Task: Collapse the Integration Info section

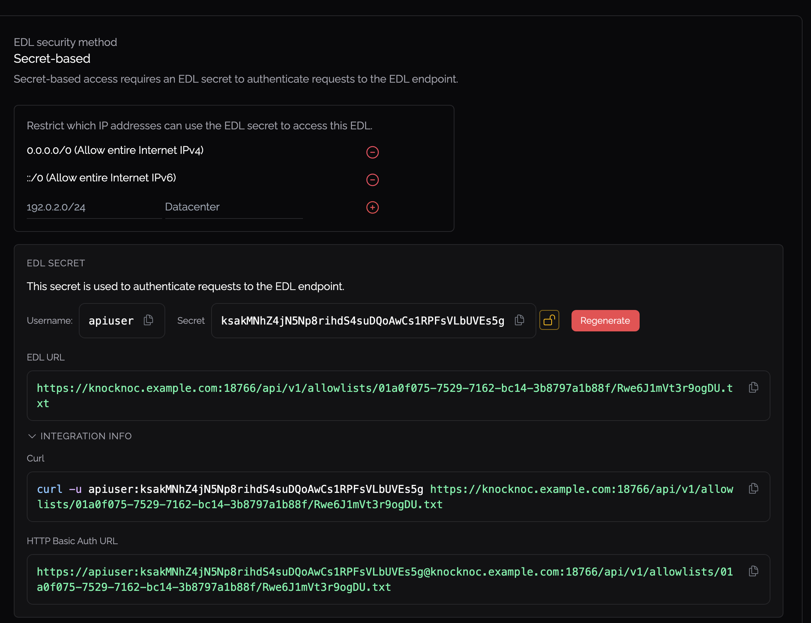Action: click(80, 436)
